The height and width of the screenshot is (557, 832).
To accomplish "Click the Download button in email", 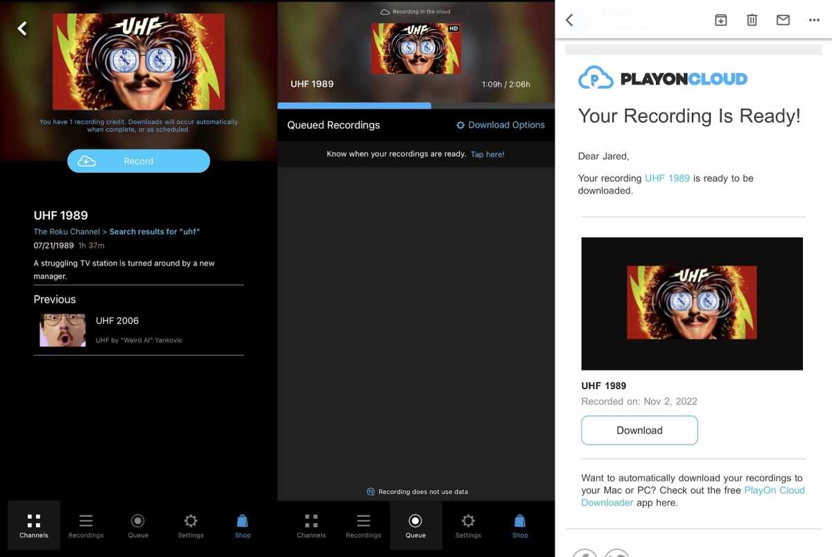I will coord(639,430).
